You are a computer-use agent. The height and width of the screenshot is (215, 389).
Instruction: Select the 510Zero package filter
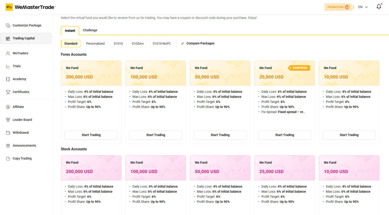coord(138,44)
